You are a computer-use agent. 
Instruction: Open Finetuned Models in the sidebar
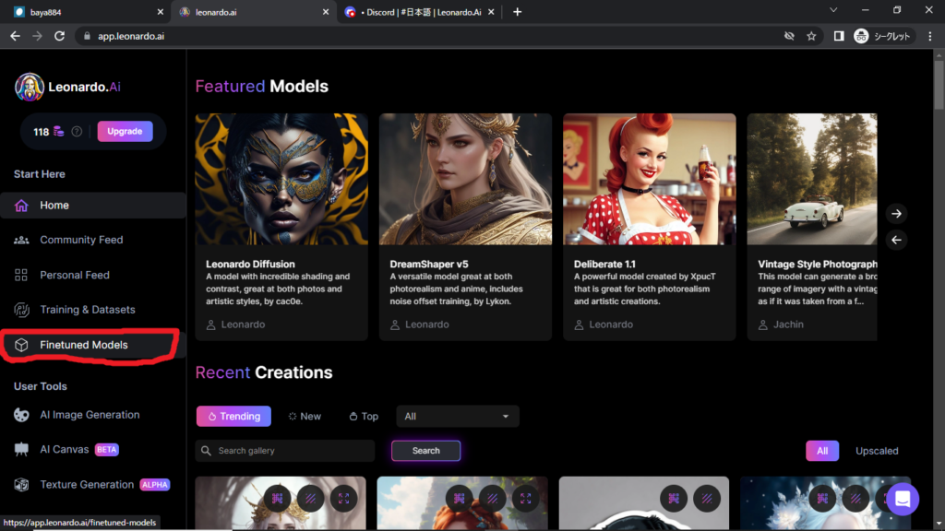pos(84,345)
